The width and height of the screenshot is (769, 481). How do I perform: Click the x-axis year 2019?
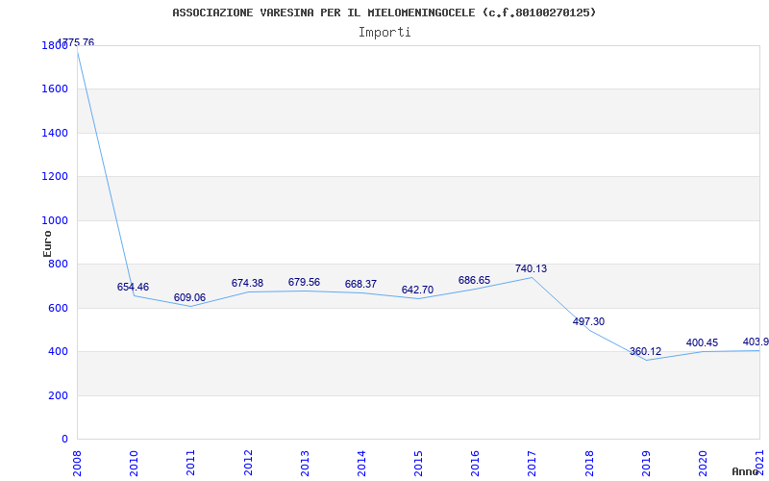(x=646, y=464)
